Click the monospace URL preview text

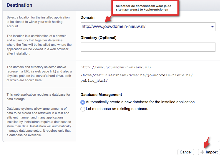click(116, 67)
